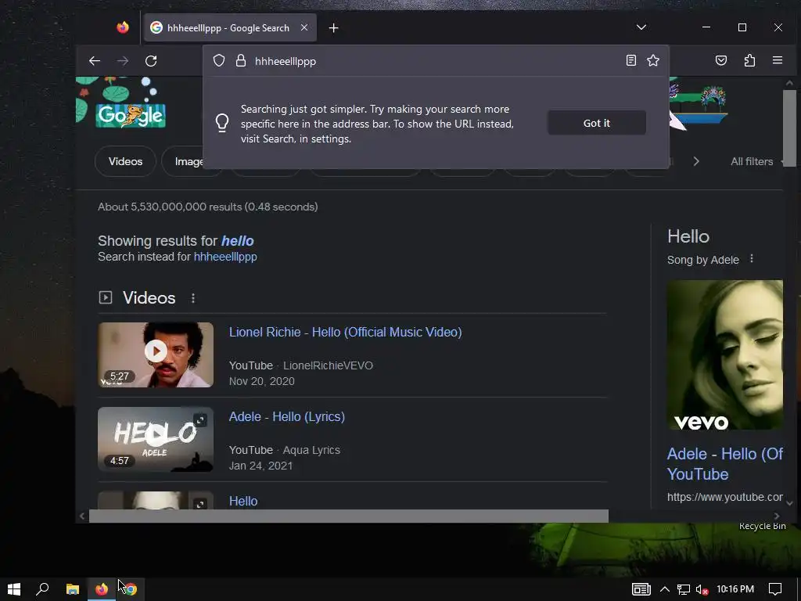Open Adele - Hello (Lyrics) link
The height and width of the screenshot is (601, 801).
[x=286, y=416]
